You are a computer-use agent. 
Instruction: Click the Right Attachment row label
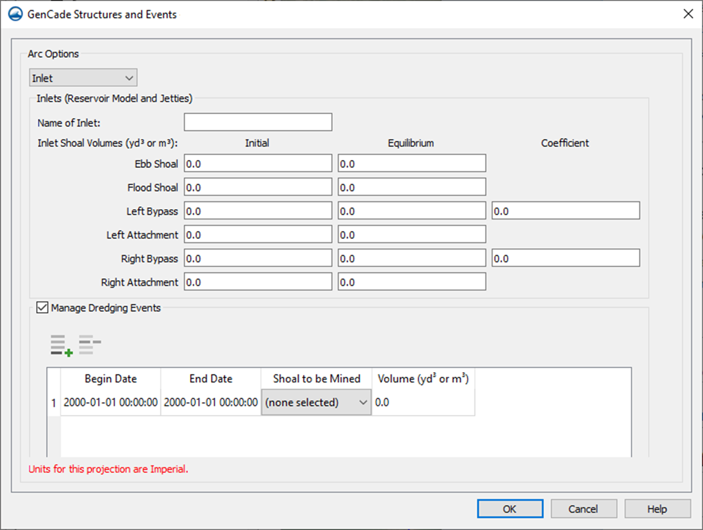(x=140, y=282)
